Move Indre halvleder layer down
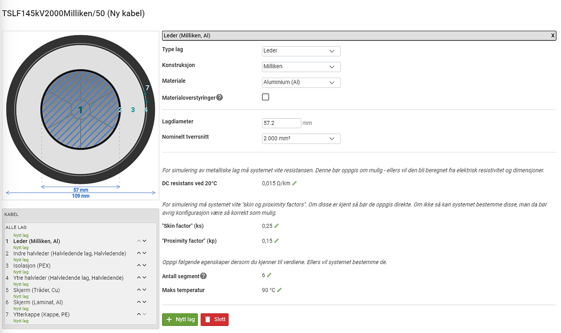The height and width of the screenshot is (333, 561). 145,253
